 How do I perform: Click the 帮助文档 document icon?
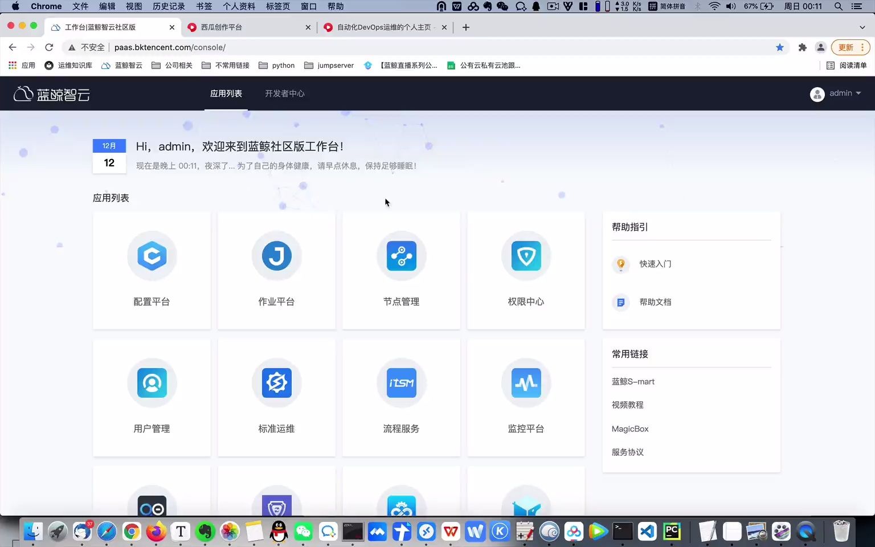pyautogui.click(x=621, y=302)
